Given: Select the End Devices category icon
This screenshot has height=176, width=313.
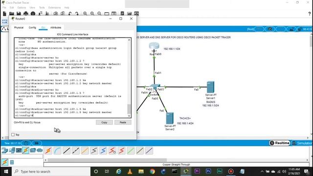Looking at the screenshot, I should 12,150.
